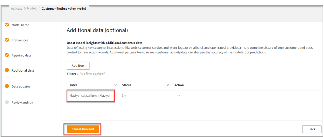Click the Data updates step orange dot

7,86
